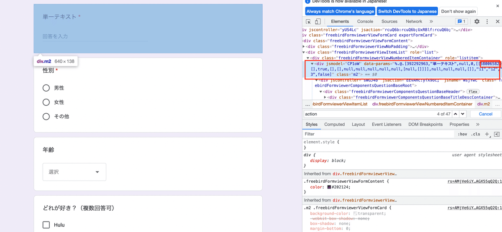Click the display: block declaration
This screenshot has height=232, width=502.
(328, 161)
